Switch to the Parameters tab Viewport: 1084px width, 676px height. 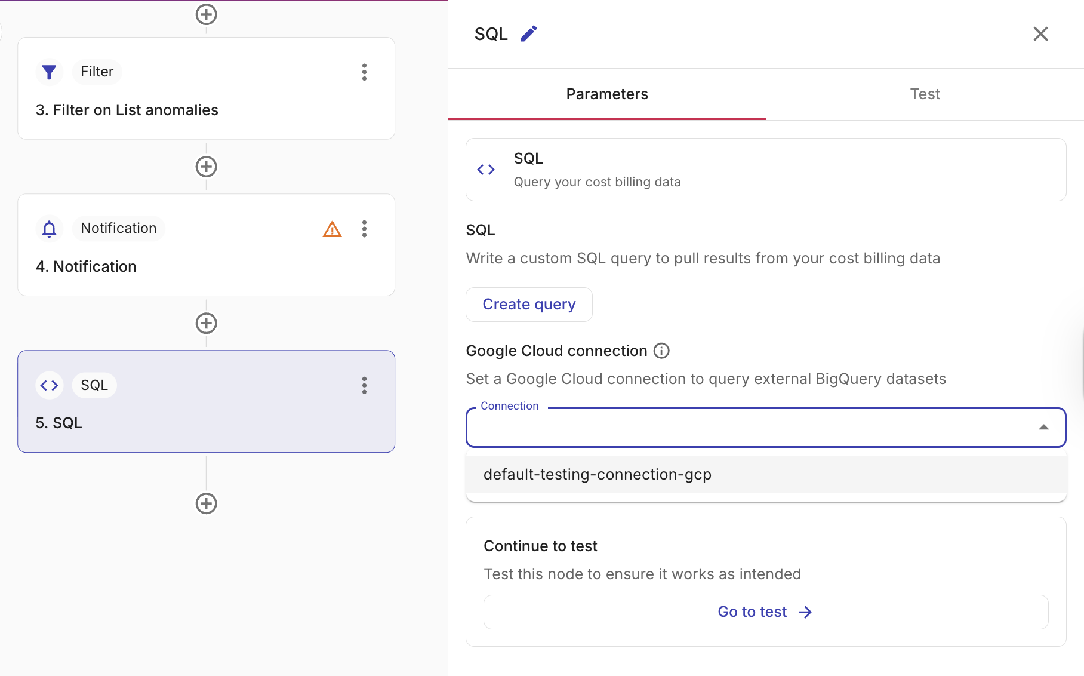(607, 94)
